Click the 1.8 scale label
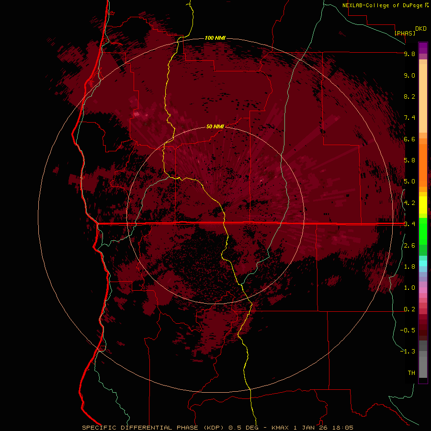This screenshot has height=431, width=431. [x=409, y=267]
